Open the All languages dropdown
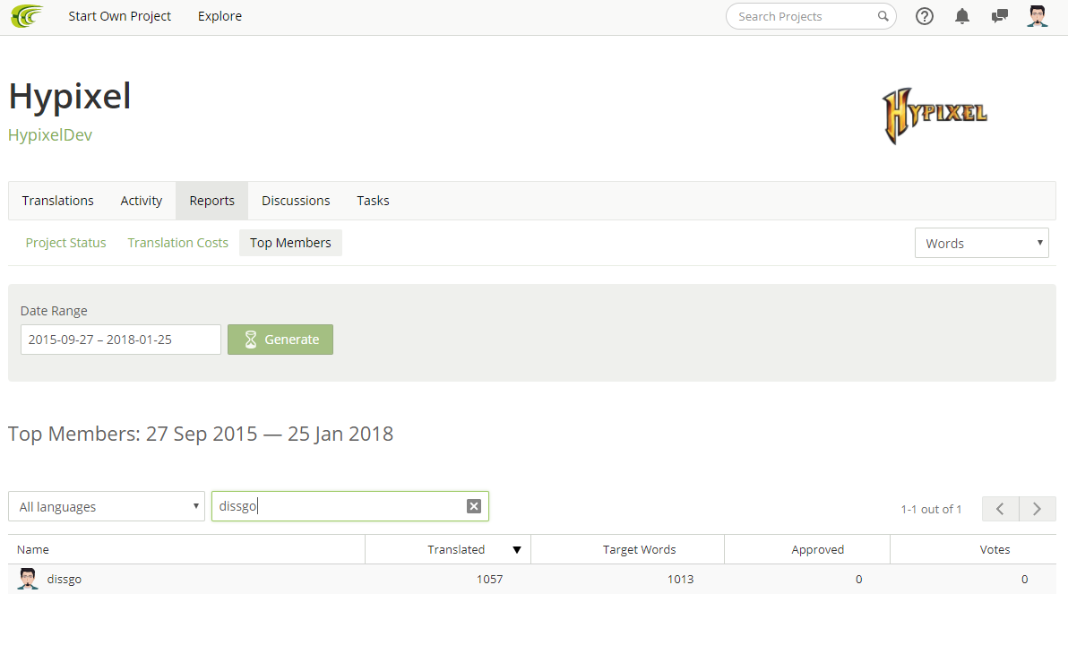Screen dimensions: 1068x654 [x=107, y=506]
